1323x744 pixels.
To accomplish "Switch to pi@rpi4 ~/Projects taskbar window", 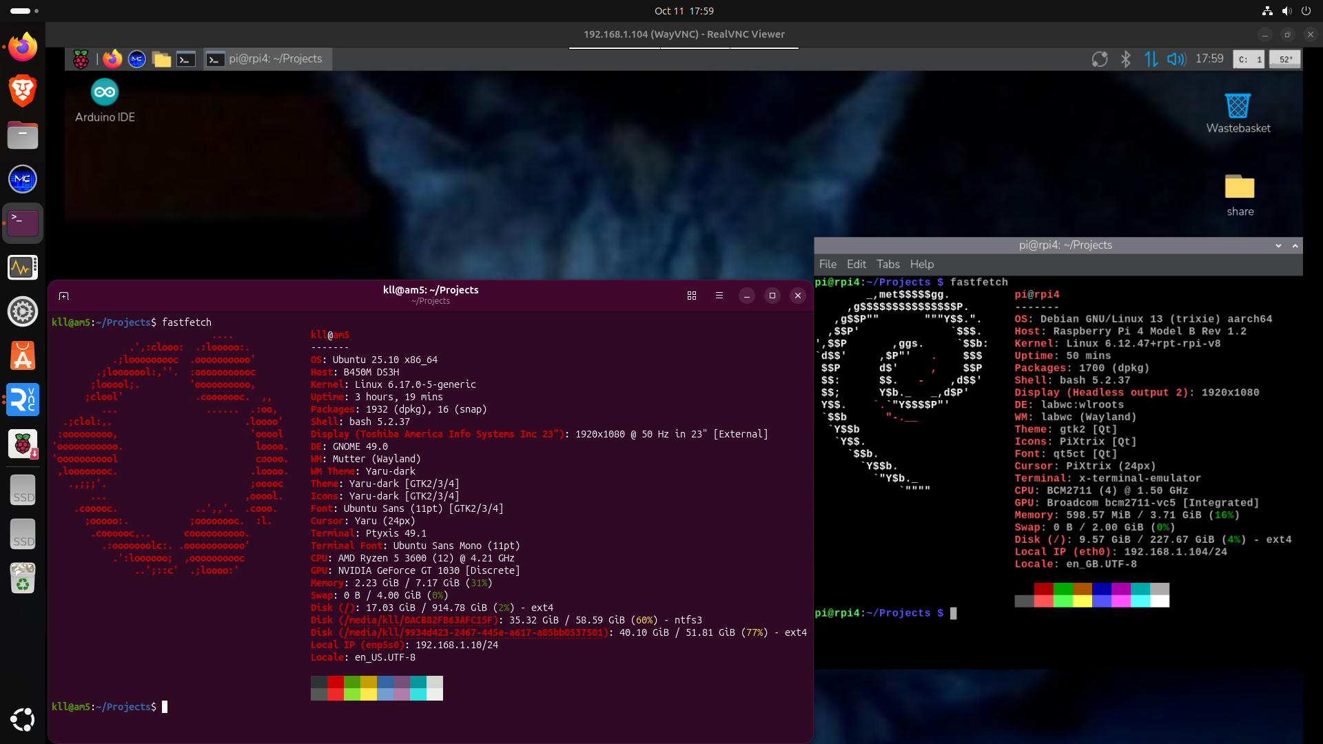I will point(267,59).
